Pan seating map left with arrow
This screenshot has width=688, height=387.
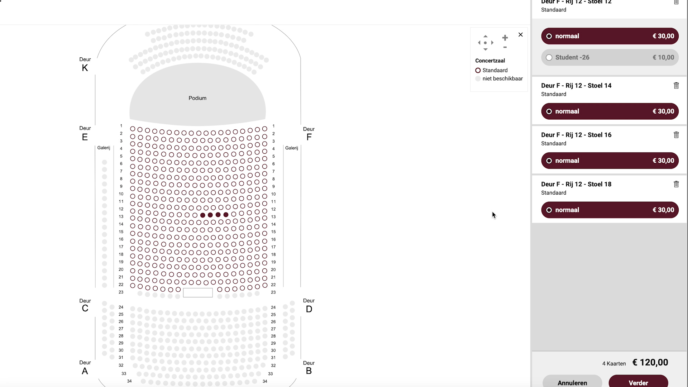pos(479,43)
